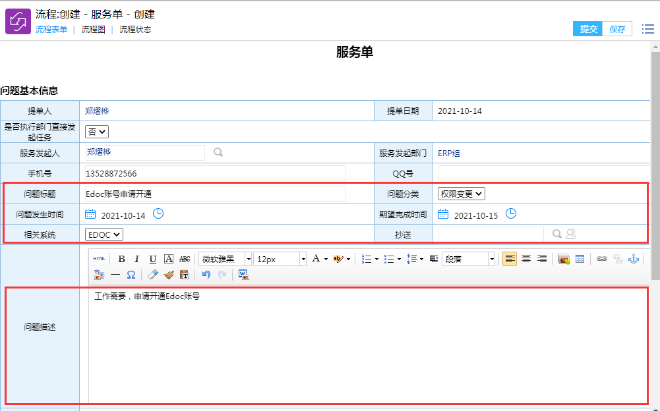Switch to the 流程图 tab
Image resolution: width=660 pixels, height=411 pixels.
point(93,30)
